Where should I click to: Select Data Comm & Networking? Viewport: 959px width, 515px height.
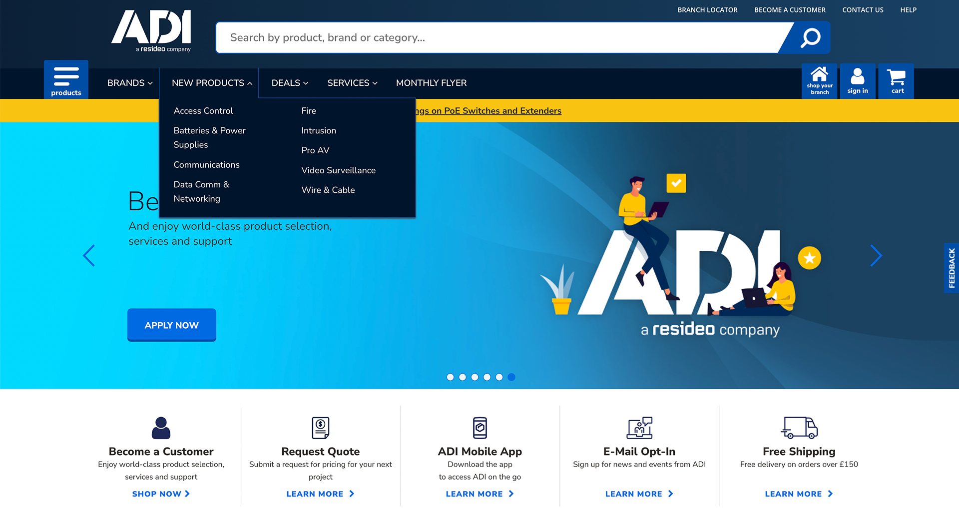click(201, 192)
